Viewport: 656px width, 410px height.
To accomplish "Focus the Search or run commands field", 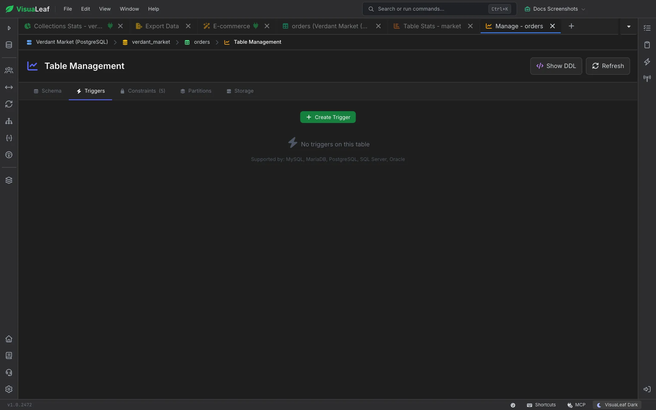I will coord(439,9).
